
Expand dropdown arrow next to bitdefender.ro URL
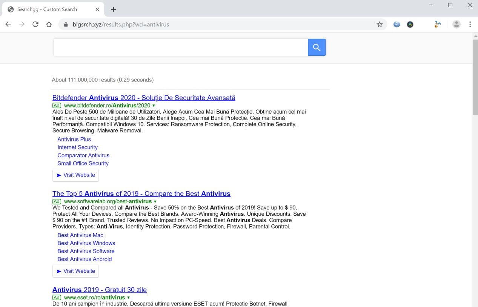[x=154, y=106]
